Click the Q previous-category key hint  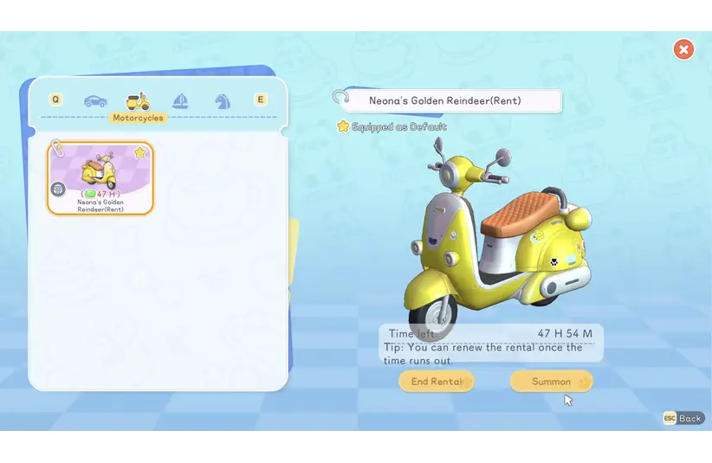(x=55, y=100)
